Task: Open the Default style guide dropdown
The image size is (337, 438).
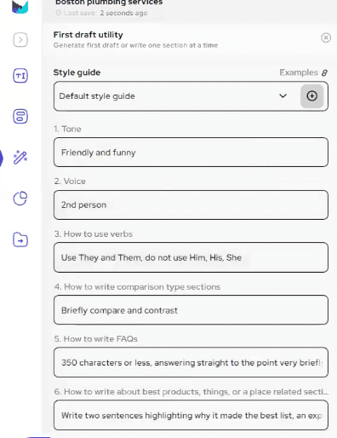Action: pos(176,96)
